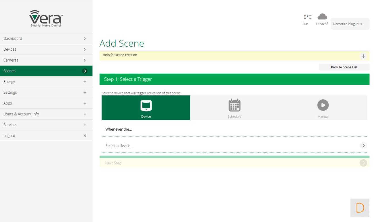Click the cloud weather icon
Screen dimensions: 374x222
[x=322, y=17]
